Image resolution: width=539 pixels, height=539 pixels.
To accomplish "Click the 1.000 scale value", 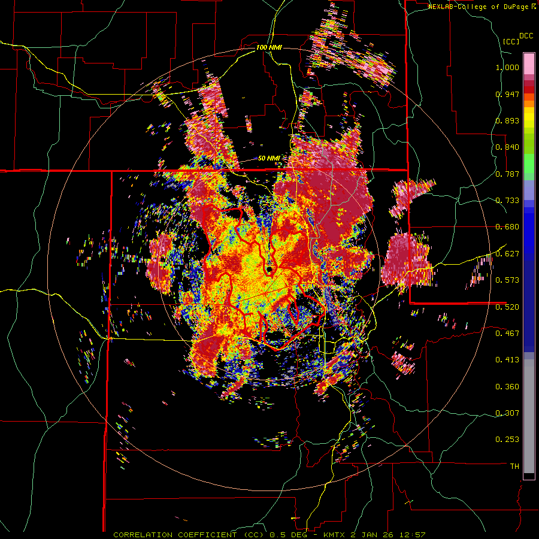I will [x=507, y=67].
